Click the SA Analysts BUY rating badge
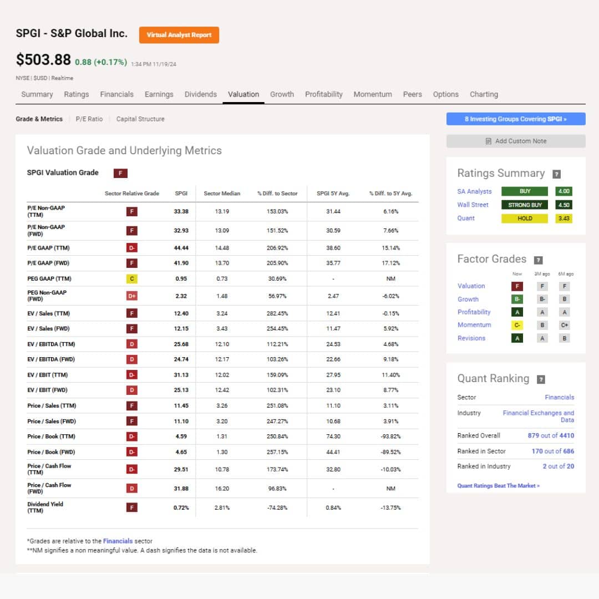Image resolution: width=599 pixels, height=599 pixels. 525,191
